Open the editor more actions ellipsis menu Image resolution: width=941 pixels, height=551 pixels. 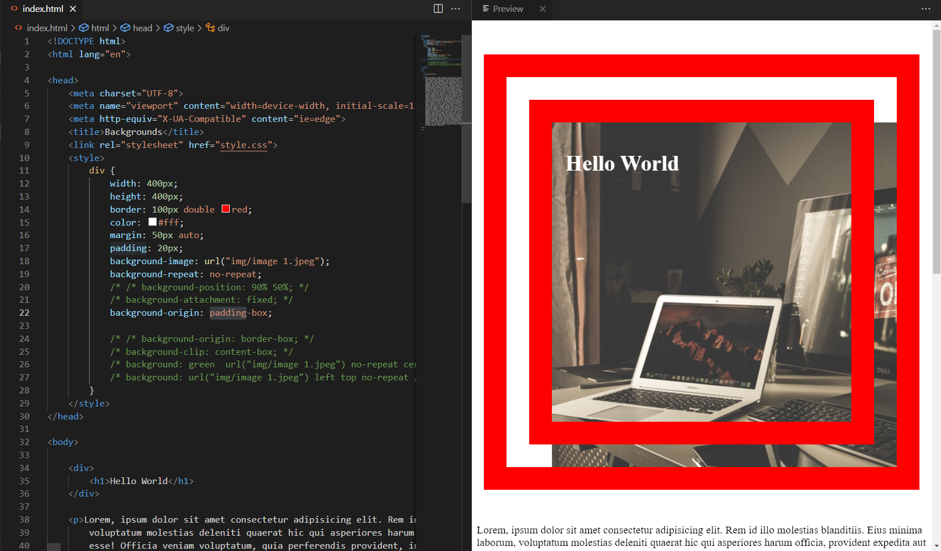point(455,9)
